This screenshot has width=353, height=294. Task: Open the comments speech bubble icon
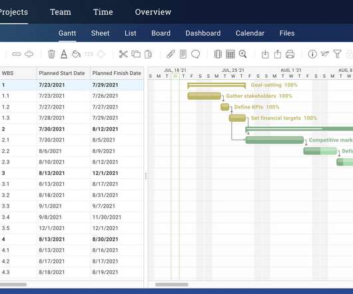195,54
